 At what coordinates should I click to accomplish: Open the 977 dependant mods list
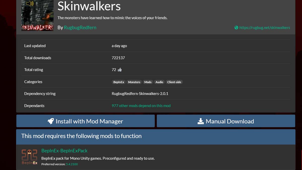tap(141, 106)
